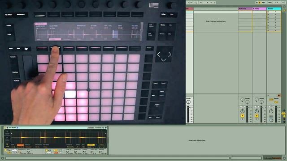This screenshot has width=287, height=161.
Task: Open the Slice By Transient dropdown
Action: point(29,147)
